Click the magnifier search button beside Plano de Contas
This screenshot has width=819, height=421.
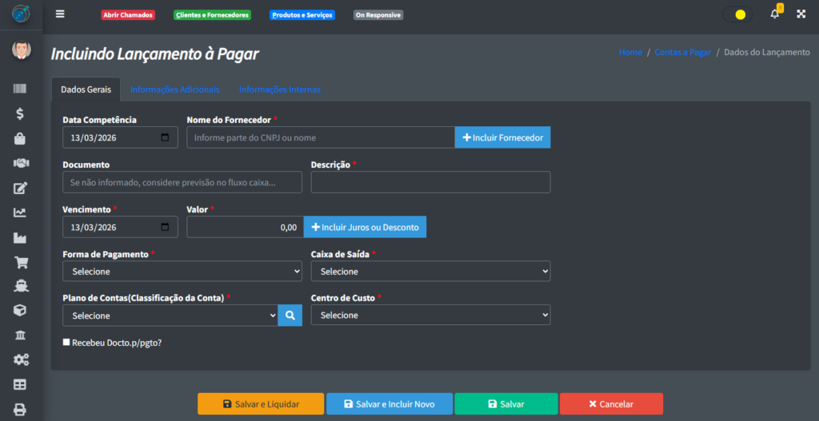290,316
